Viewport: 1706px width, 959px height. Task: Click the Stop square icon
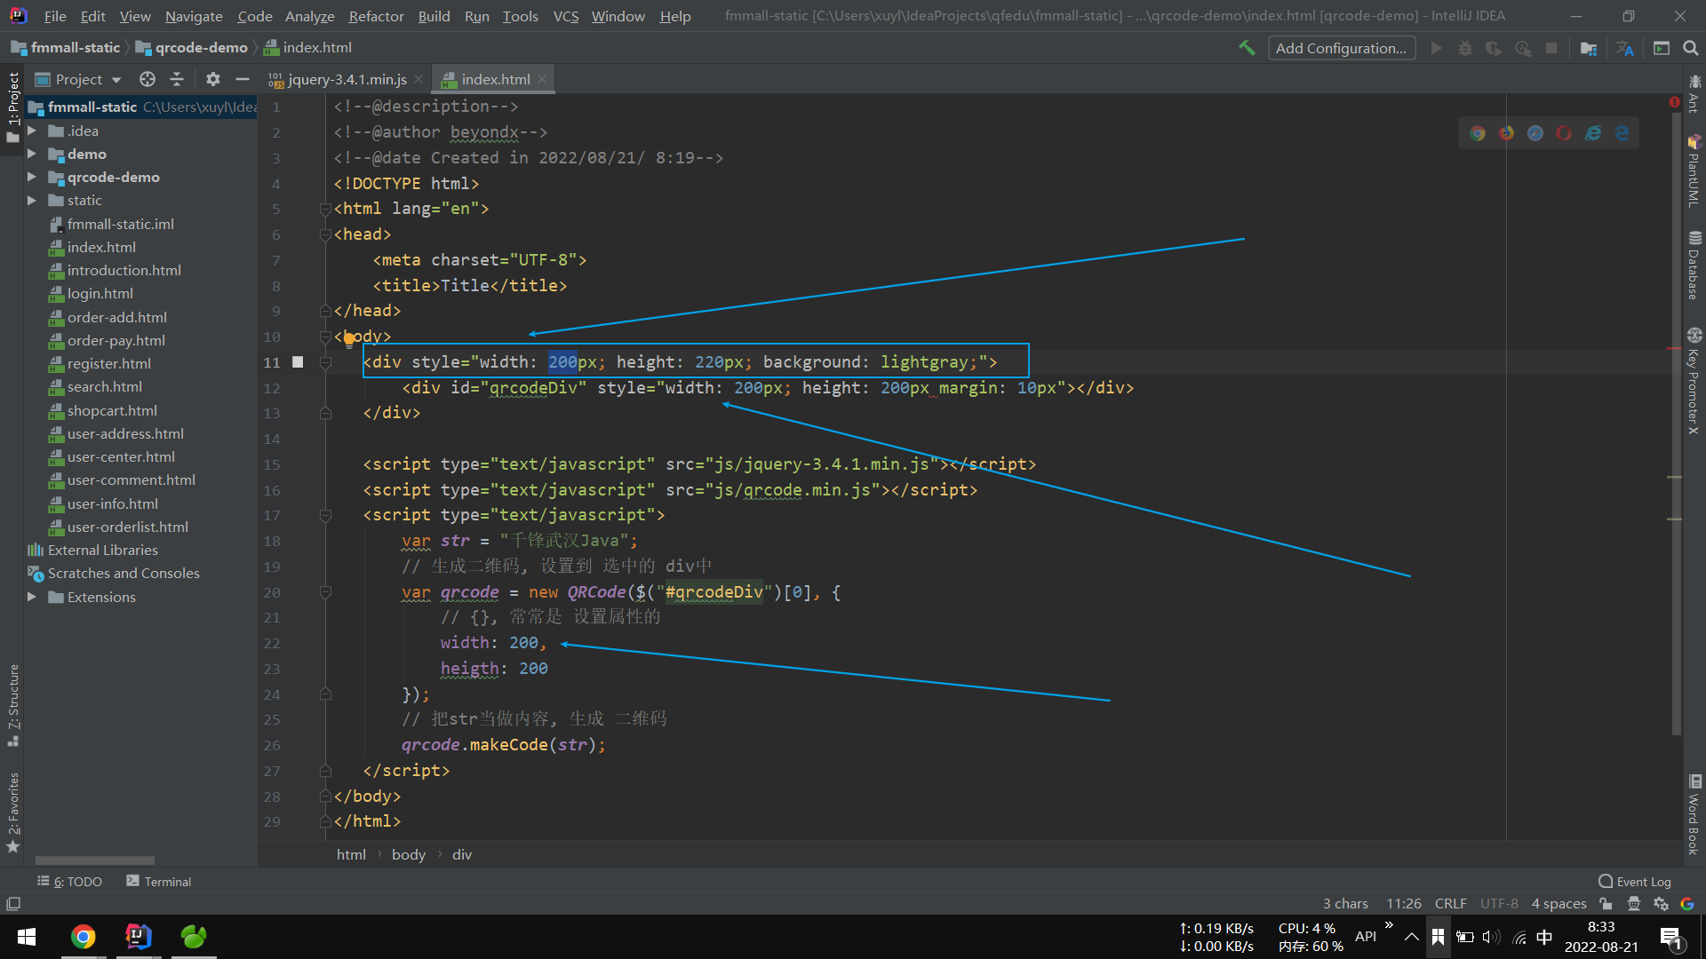point(1551,48)
